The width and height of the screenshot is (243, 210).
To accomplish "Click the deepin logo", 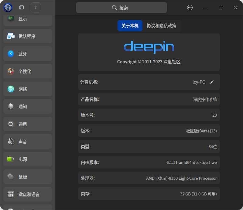I will (149, 47).
